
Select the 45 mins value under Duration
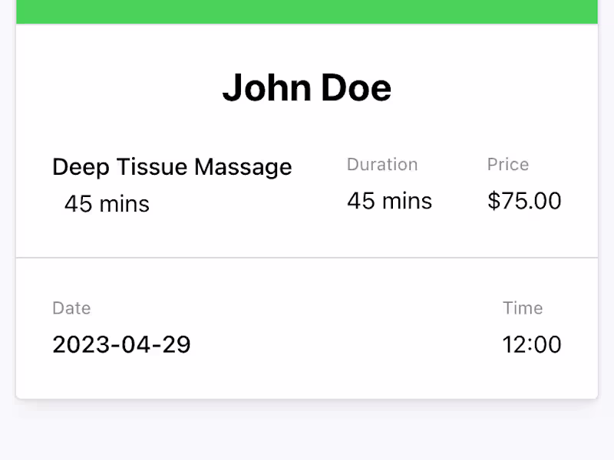tap(389, 201)
